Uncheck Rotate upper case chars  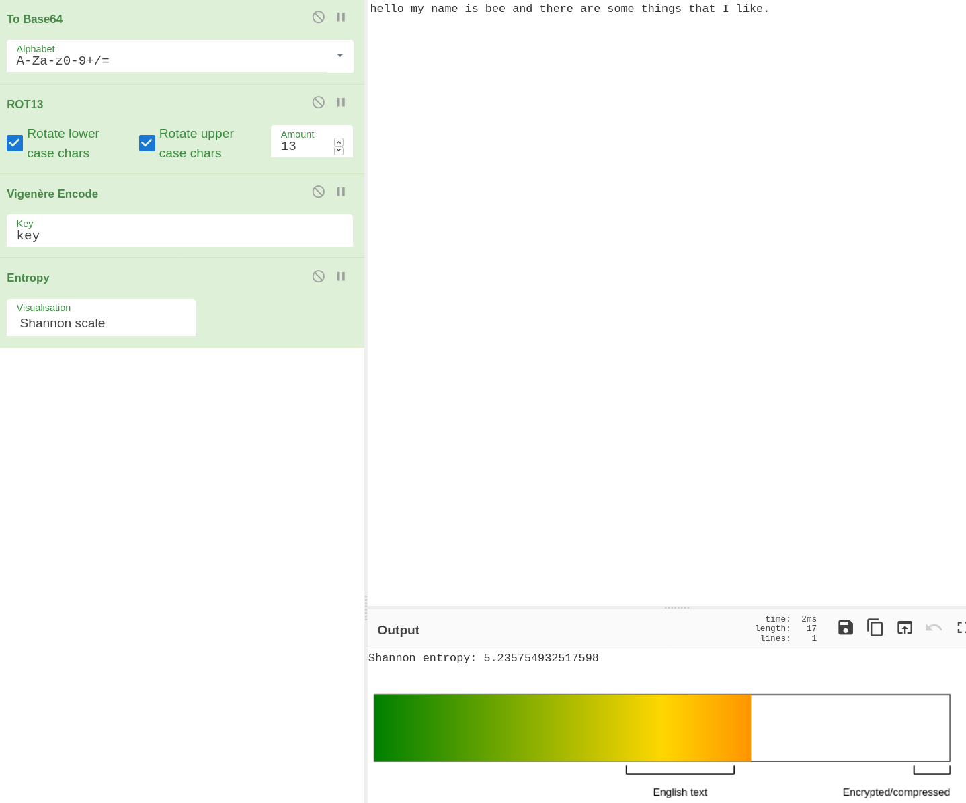(x=147, y=143)
